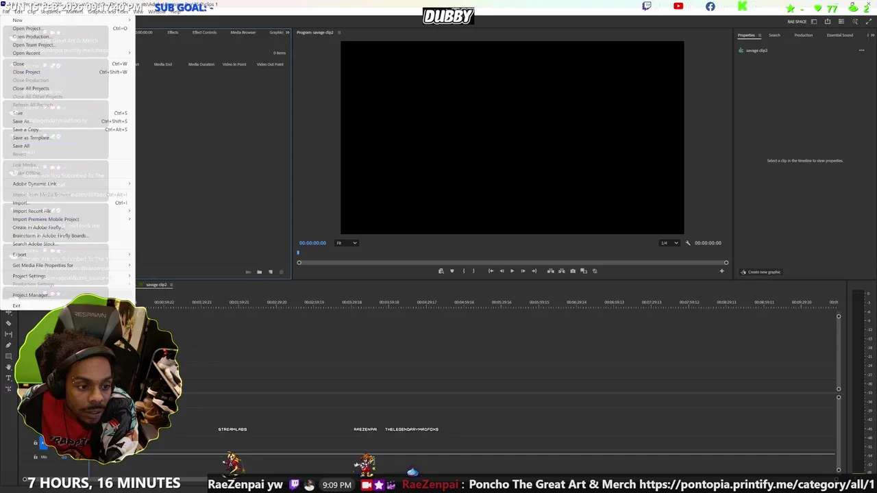Switch to the Effect Controls tab
The width and height of the screenshot is (877, 493).
(x=204, y=32)
